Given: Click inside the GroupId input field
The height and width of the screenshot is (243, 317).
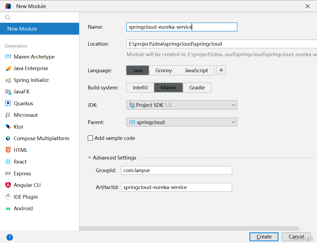Looking at the screenshot, I should coord(176,170).
